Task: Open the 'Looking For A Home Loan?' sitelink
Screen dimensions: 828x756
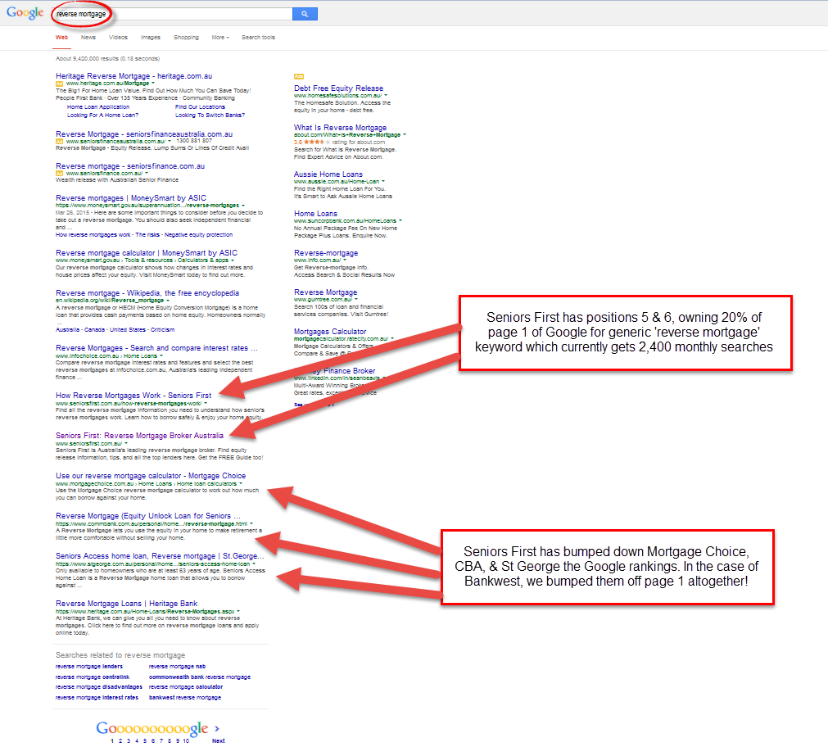Action: [102, 115]
